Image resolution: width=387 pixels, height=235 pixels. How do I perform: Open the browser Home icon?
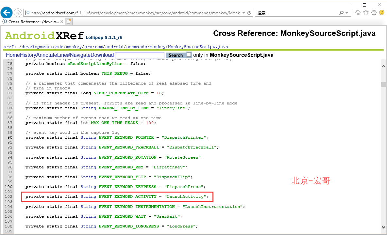click(x=358, y=12)
